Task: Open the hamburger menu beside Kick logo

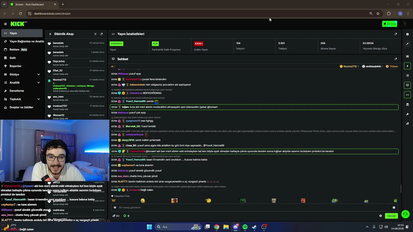Action: click(x=5, y=24)
